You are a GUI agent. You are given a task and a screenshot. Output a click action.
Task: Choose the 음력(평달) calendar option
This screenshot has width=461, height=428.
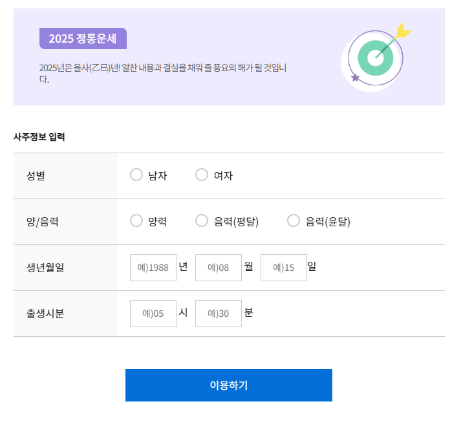click(202, 220)
